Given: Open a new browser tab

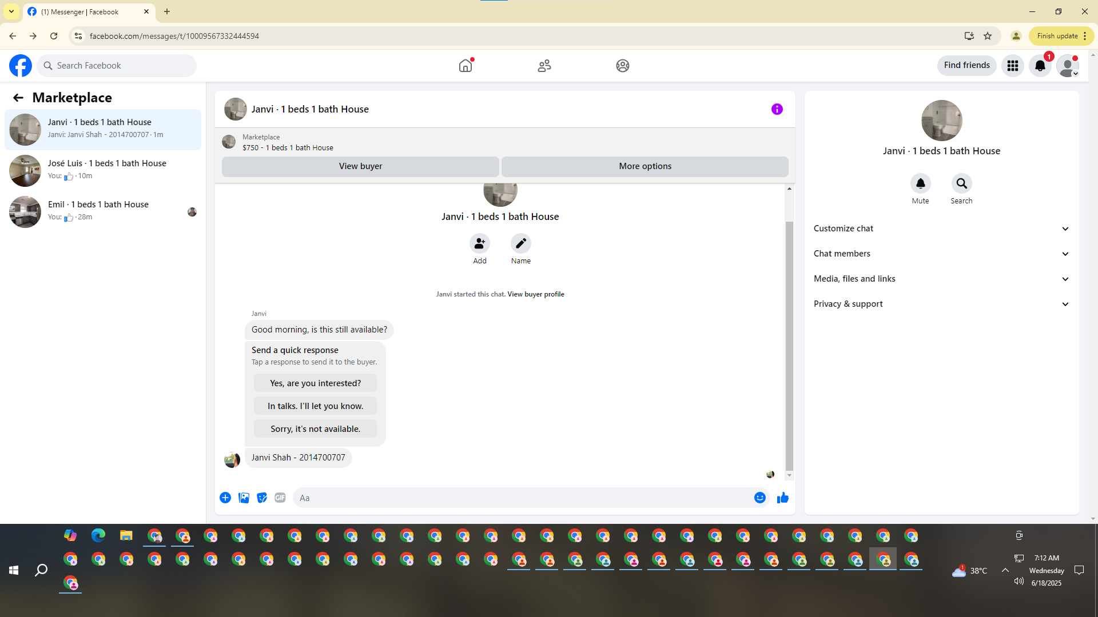Looking at the screenshot, I should click(x=167, y=11).
